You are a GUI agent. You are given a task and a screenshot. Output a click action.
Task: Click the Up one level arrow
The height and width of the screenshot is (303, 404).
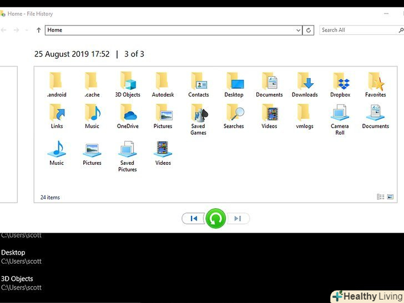click(x=38, y=31)
